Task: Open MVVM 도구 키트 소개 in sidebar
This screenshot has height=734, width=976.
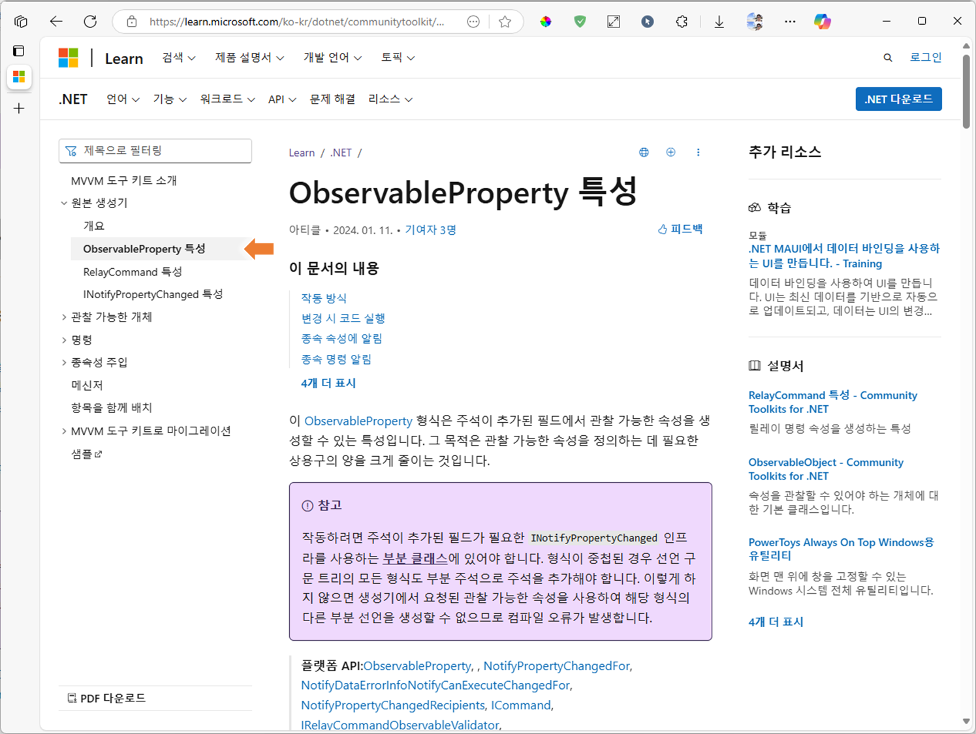Action: point(124,180)
